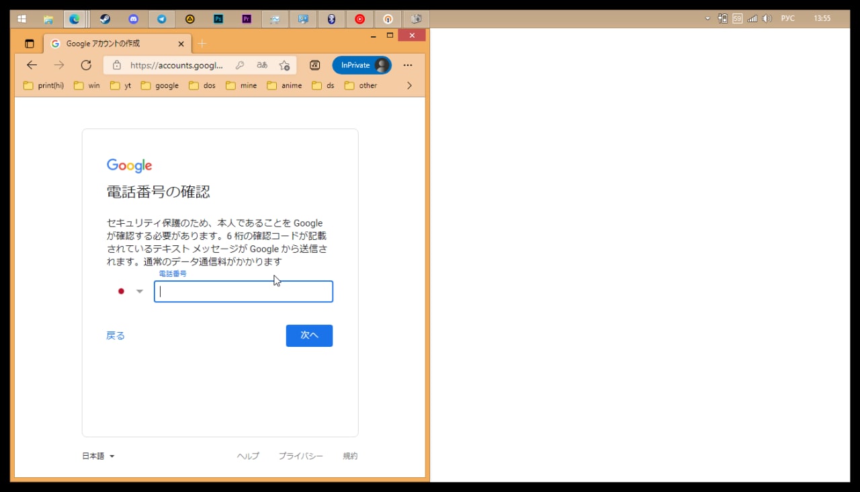This screenshot has height=492, width=860.
Task: Open the print(hi) bookmarks folder
Action: [x=44, y=85]
